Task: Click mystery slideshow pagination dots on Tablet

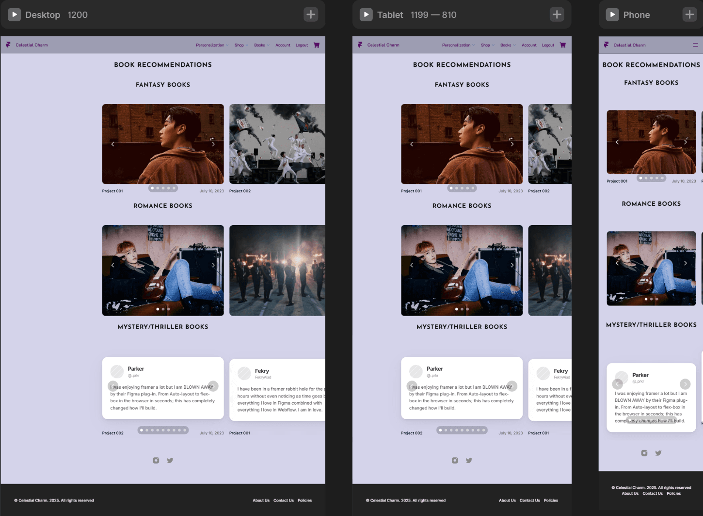Action: click(462, 430)
